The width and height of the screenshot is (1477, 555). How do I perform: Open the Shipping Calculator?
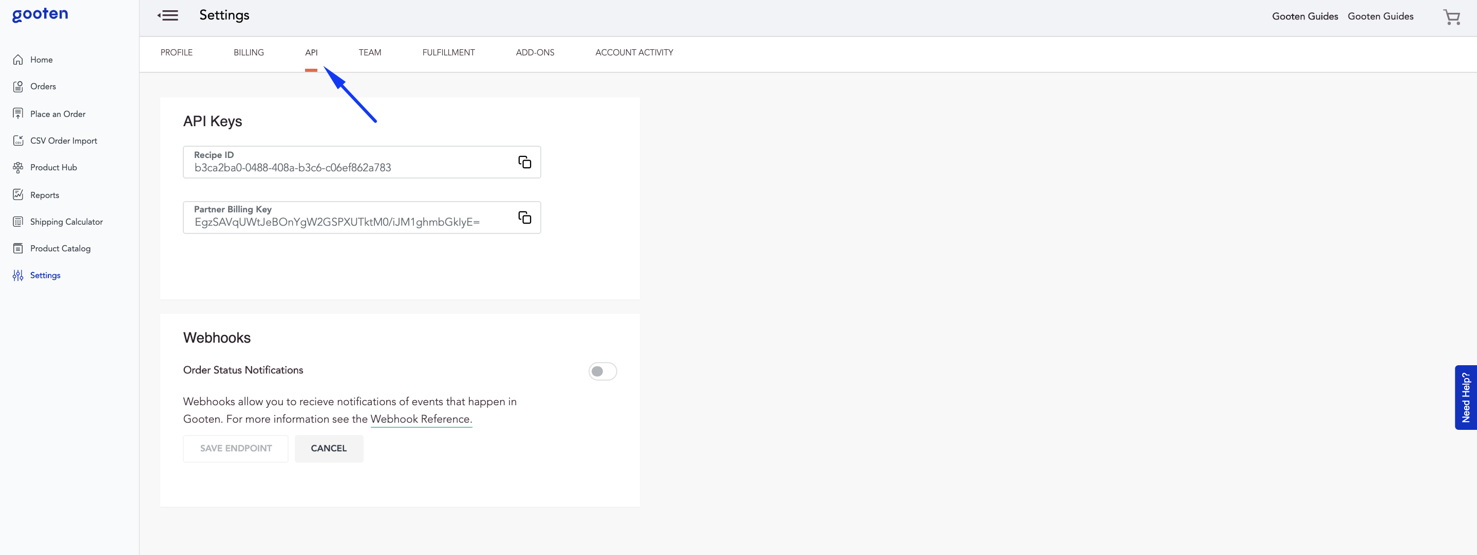(x=66, y=222)
